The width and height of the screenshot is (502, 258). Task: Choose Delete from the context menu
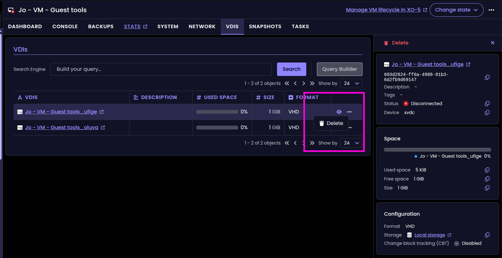tap(331, 123)
